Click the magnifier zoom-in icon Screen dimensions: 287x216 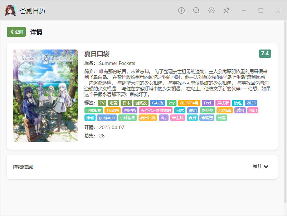[196, 10]
